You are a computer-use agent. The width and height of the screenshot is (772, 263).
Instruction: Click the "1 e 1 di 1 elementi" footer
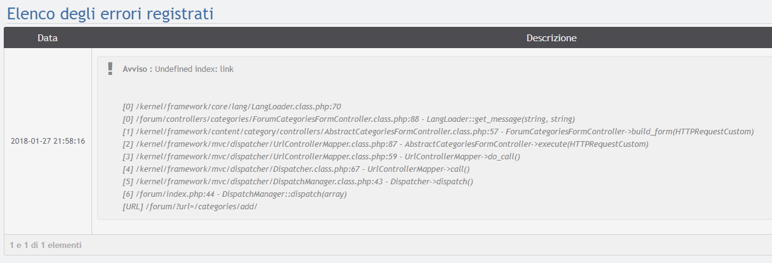click(x=46, y=245)
